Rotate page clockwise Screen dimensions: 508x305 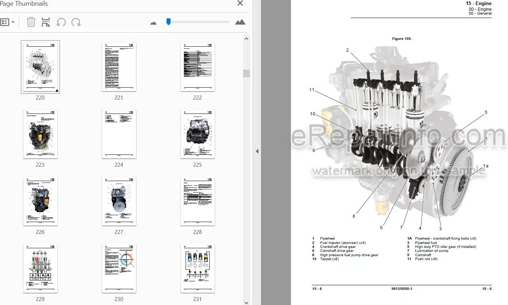point(76,22)
